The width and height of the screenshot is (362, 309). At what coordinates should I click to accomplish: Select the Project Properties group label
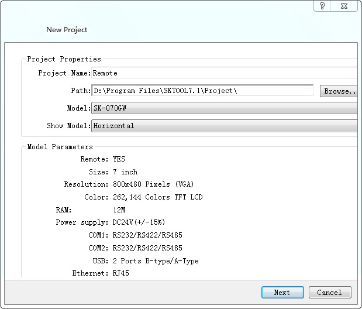tap(64, 59)
